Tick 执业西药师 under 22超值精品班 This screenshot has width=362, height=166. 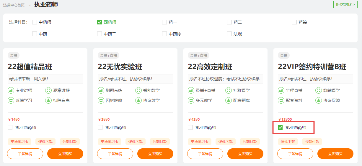[x=10, y=127]
